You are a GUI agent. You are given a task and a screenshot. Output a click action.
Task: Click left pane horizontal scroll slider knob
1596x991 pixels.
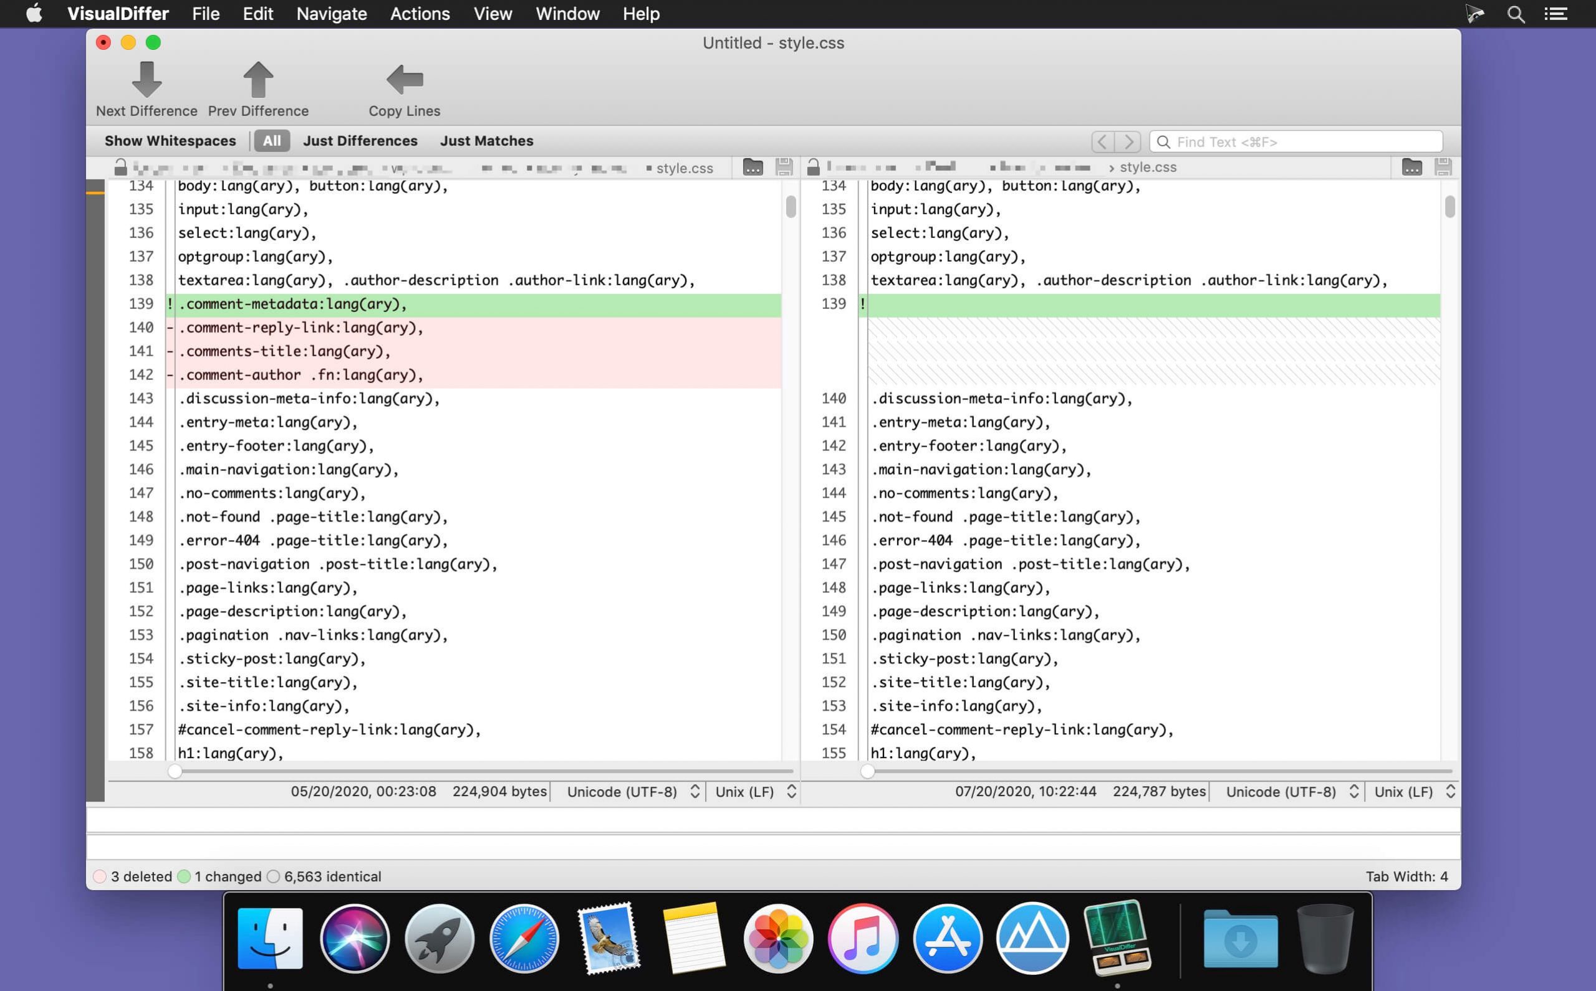tap(175, 771)
